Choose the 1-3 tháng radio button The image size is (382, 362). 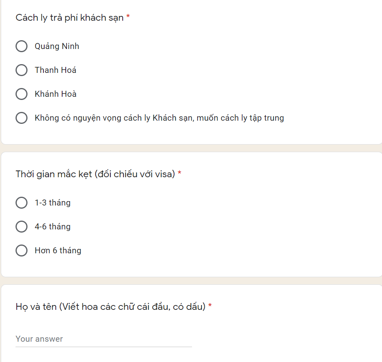click(22, 203)
